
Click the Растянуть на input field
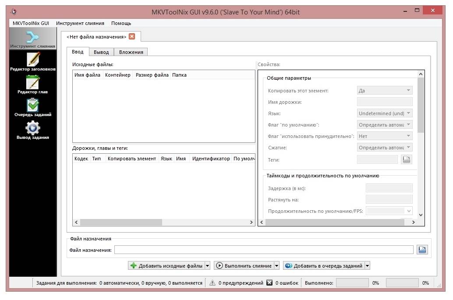389,200
